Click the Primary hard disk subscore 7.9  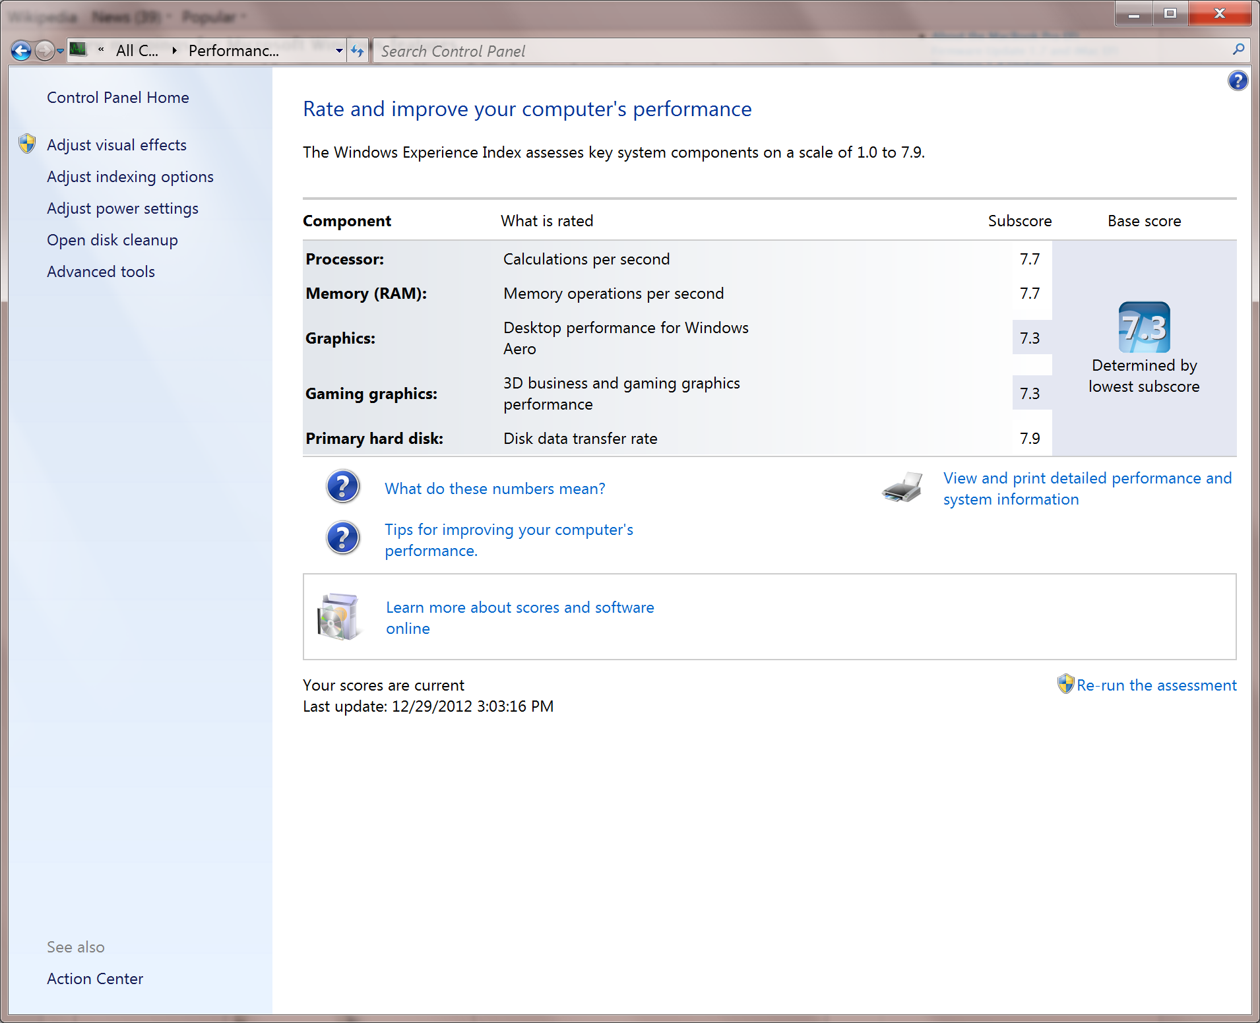tap(1030, 439)
